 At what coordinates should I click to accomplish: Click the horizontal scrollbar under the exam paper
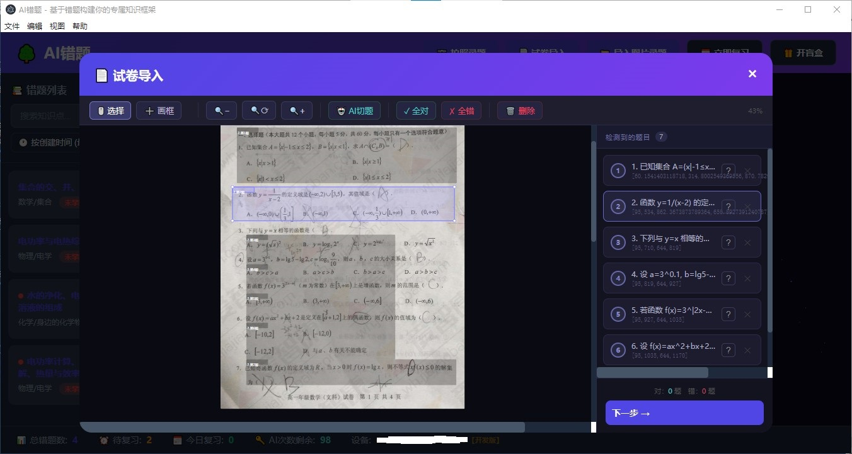302,427
